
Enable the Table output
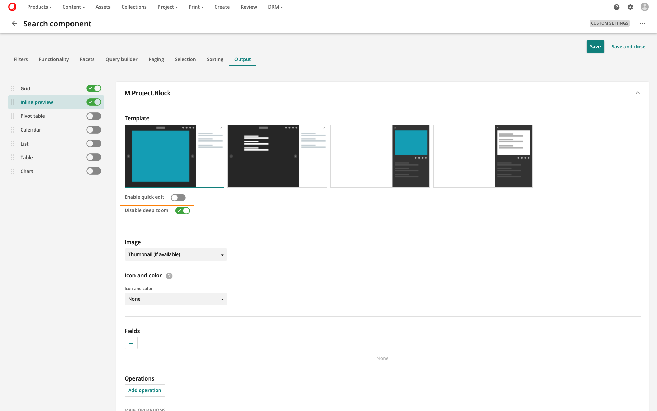(94, 157)
